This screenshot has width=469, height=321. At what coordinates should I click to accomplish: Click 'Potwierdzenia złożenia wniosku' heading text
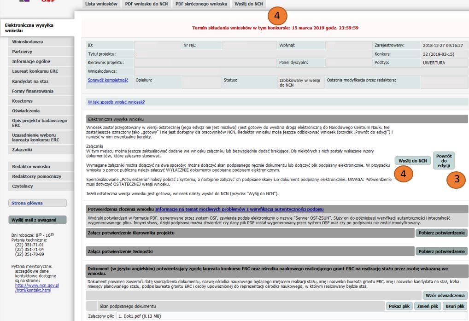pyautogui.click(x=121, y=209)
